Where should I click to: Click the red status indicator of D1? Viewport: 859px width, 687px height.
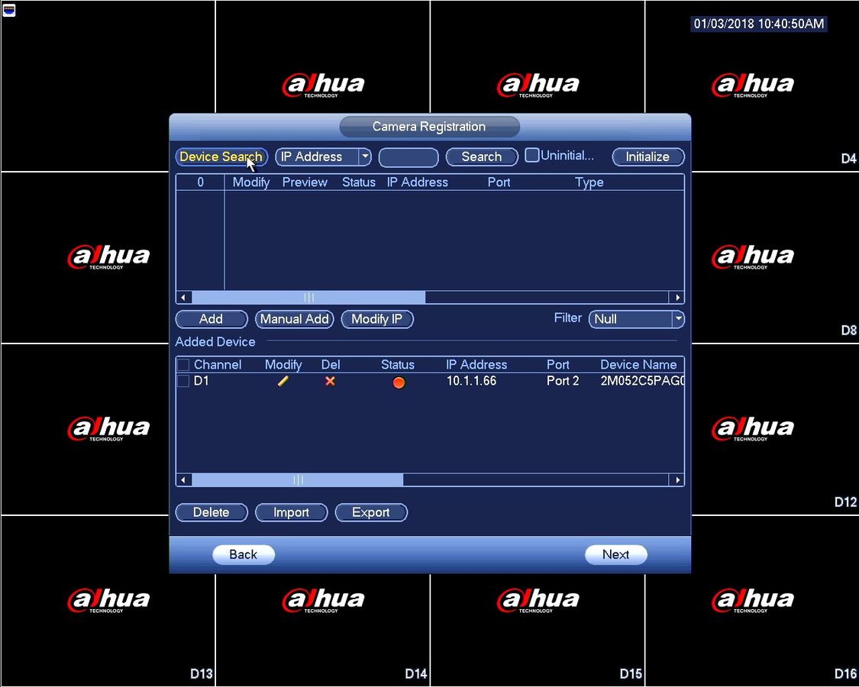point(399,382)
